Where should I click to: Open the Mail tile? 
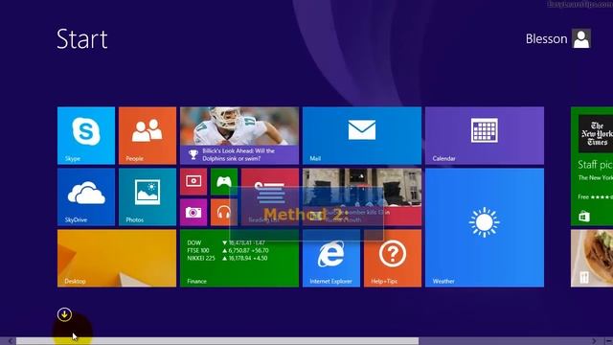(362, 135)
